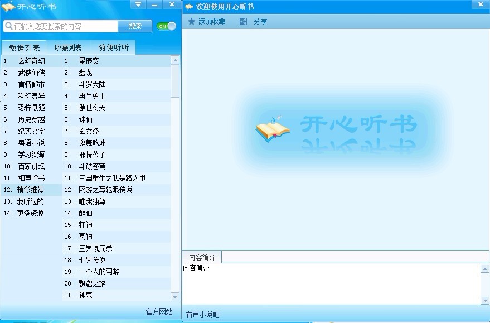Select category 百家讲坛
The width and height of the screenshot is (490, 323).
pos(31,166)
